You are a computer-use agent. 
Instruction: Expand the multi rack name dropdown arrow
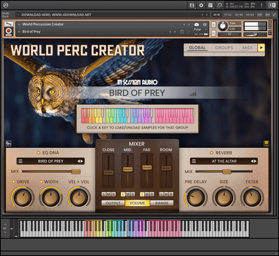(x=18, y=15)
